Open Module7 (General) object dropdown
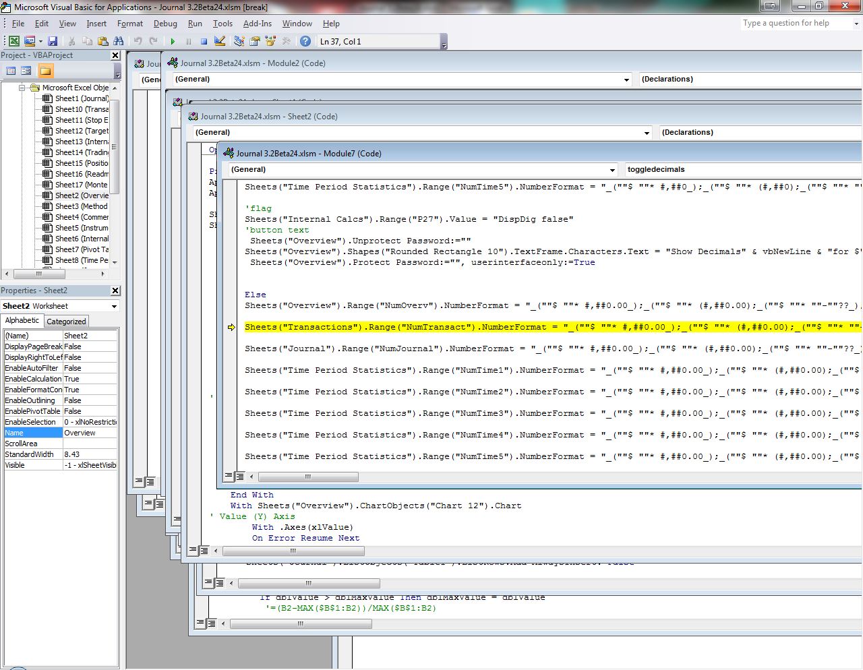 point(612,170)
